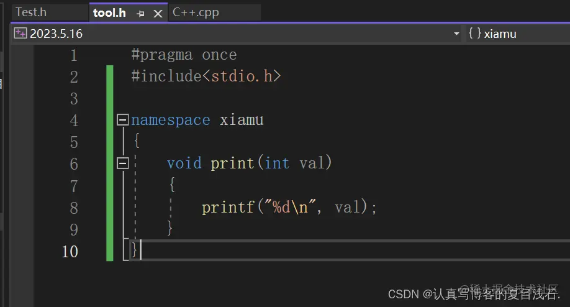The height and width of the screenshot is (307, 570).
Task: Click the void keyword on line 6
Action: tap(184, 163)
